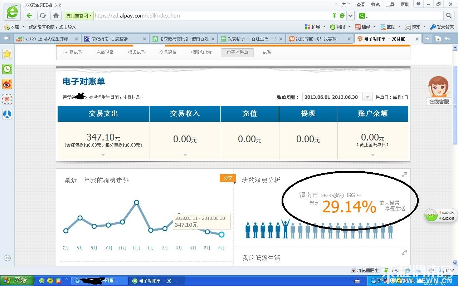Refresh the page with the reload icon

[43, 16]
